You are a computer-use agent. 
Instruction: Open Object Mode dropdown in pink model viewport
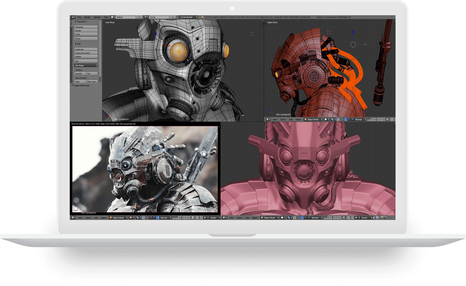coord(270,218)
